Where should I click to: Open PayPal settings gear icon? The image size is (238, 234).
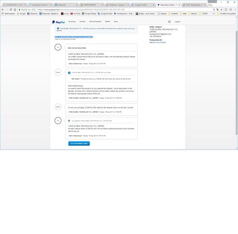point(170,22)
